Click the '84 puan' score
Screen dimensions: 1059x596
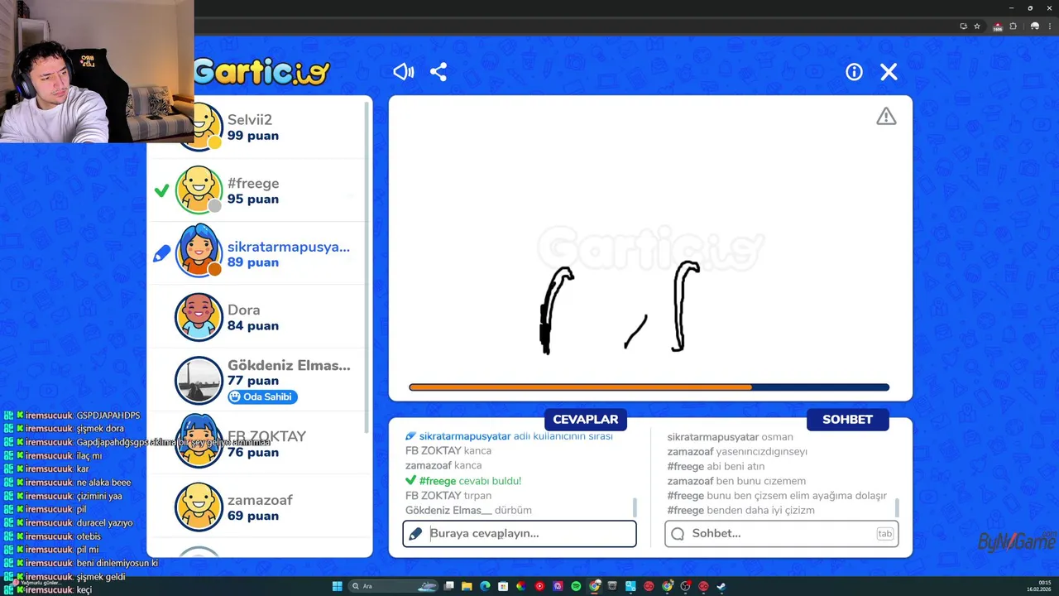(253, 326)
